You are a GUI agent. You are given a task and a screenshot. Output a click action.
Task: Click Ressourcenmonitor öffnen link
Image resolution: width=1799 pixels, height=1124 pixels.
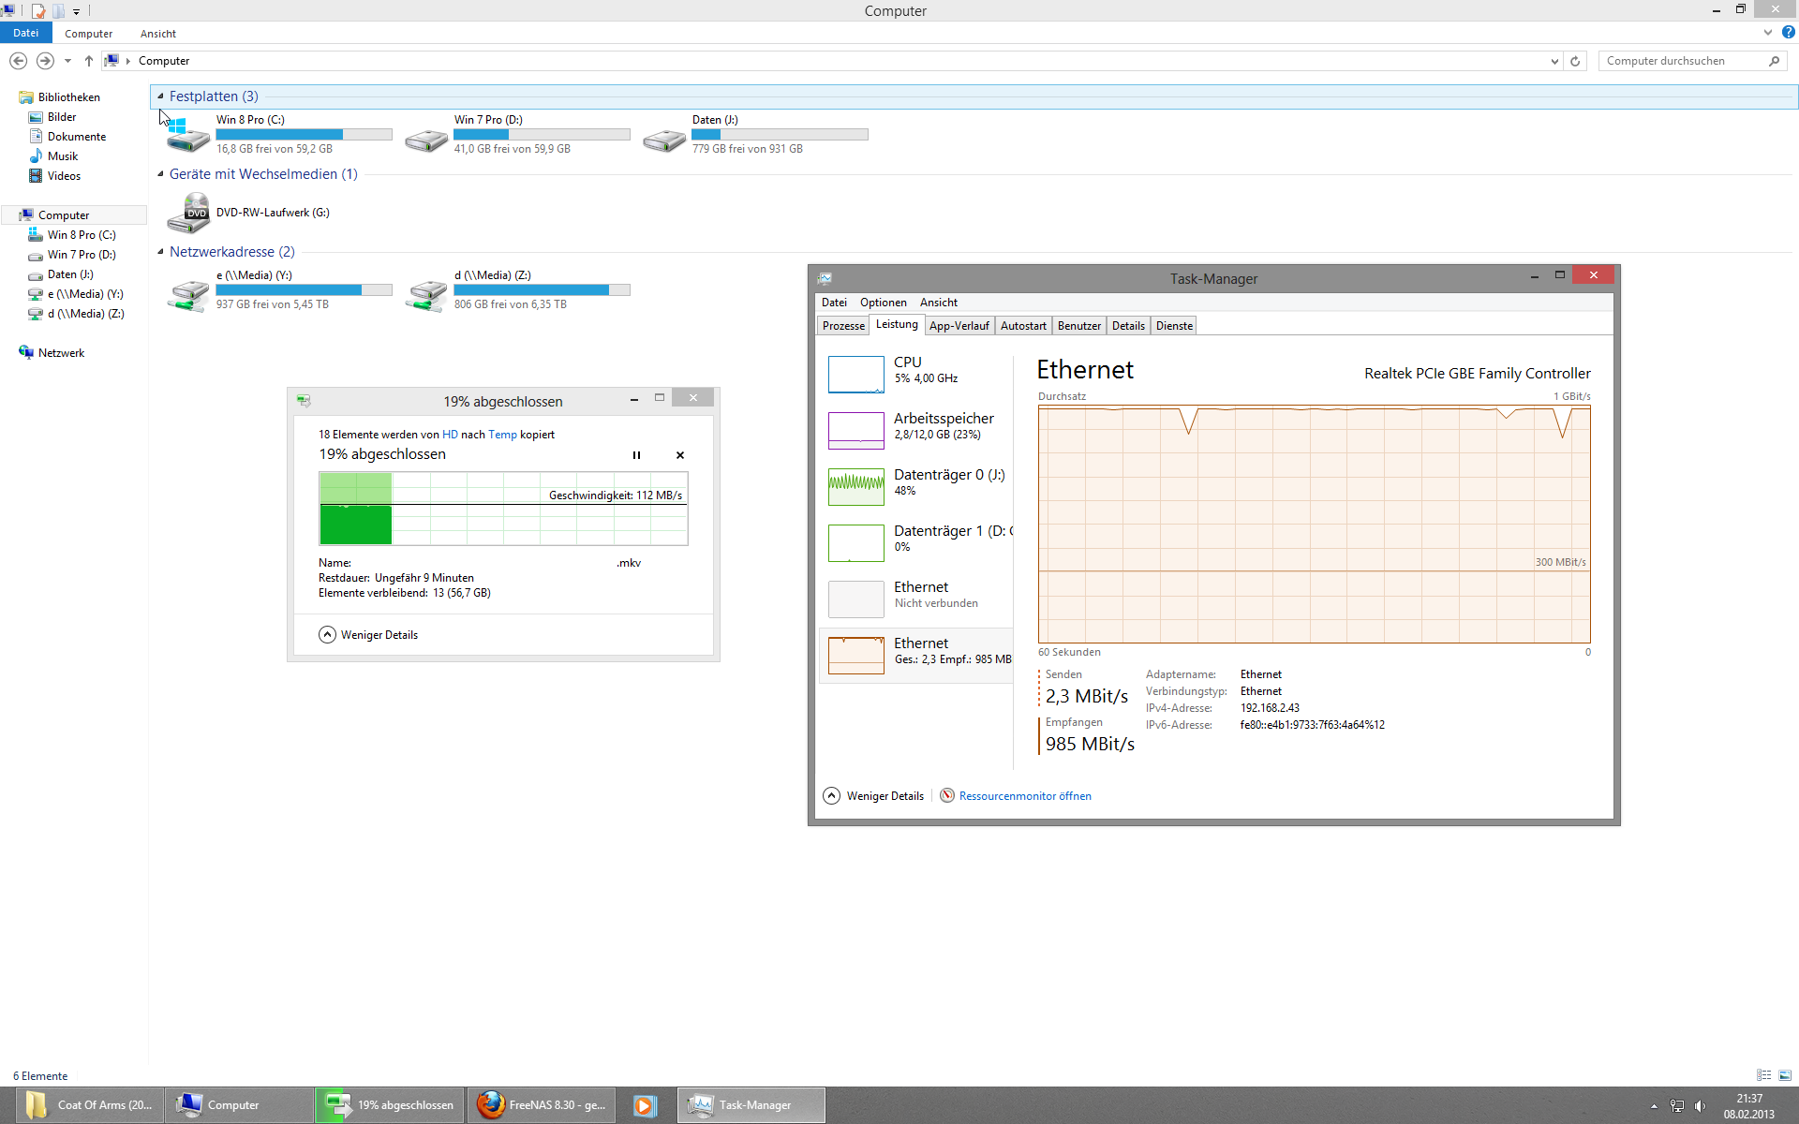(1024, 796)
